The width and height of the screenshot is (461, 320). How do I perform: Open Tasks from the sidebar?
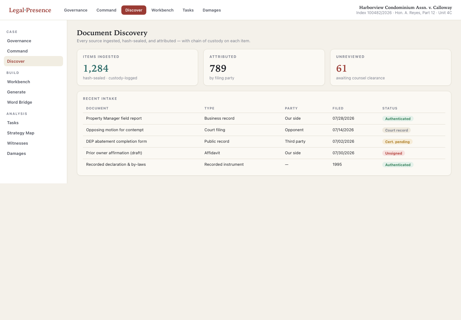tap(33, 123)
